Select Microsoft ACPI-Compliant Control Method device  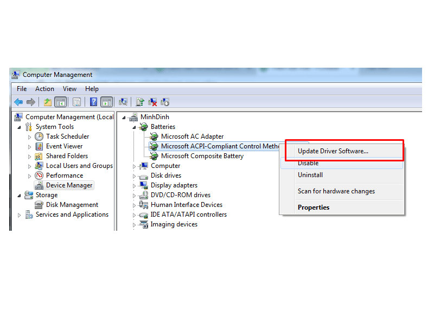click(220, 146)
